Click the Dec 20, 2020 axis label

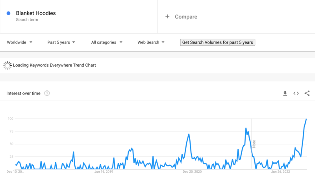pyautogui.click(x=192, y=172)
